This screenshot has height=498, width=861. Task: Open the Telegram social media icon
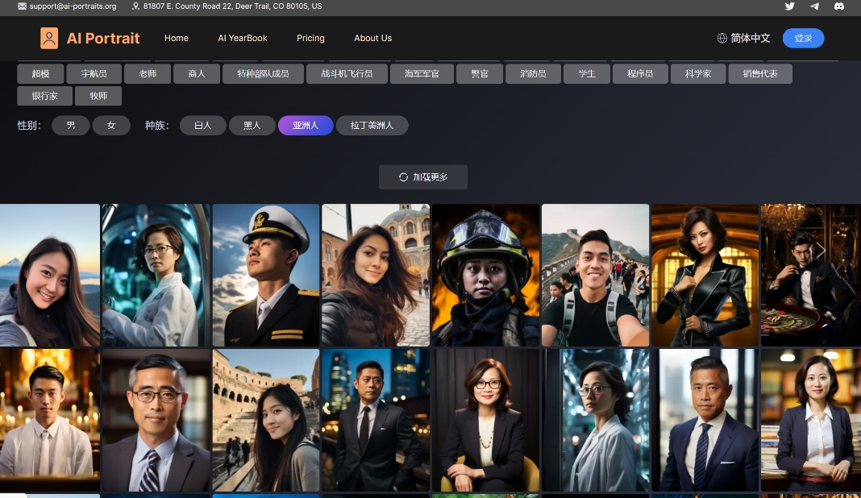click(x=813, y=6)
